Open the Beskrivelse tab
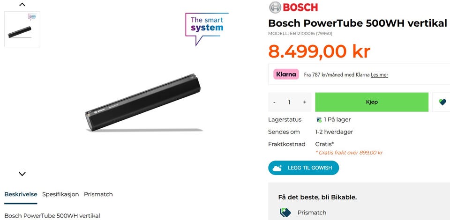 tap(21, 194)
